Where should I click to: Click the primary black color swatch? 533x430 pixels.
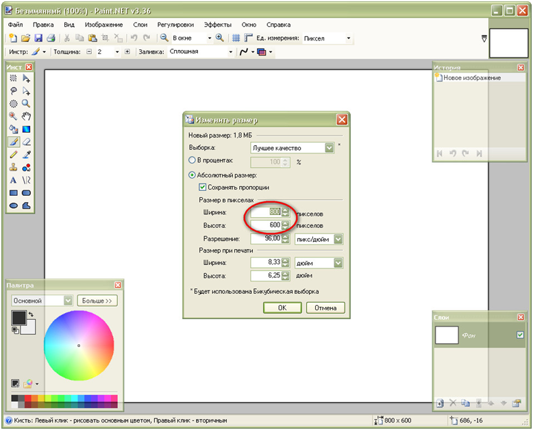[x=18, y=318]
